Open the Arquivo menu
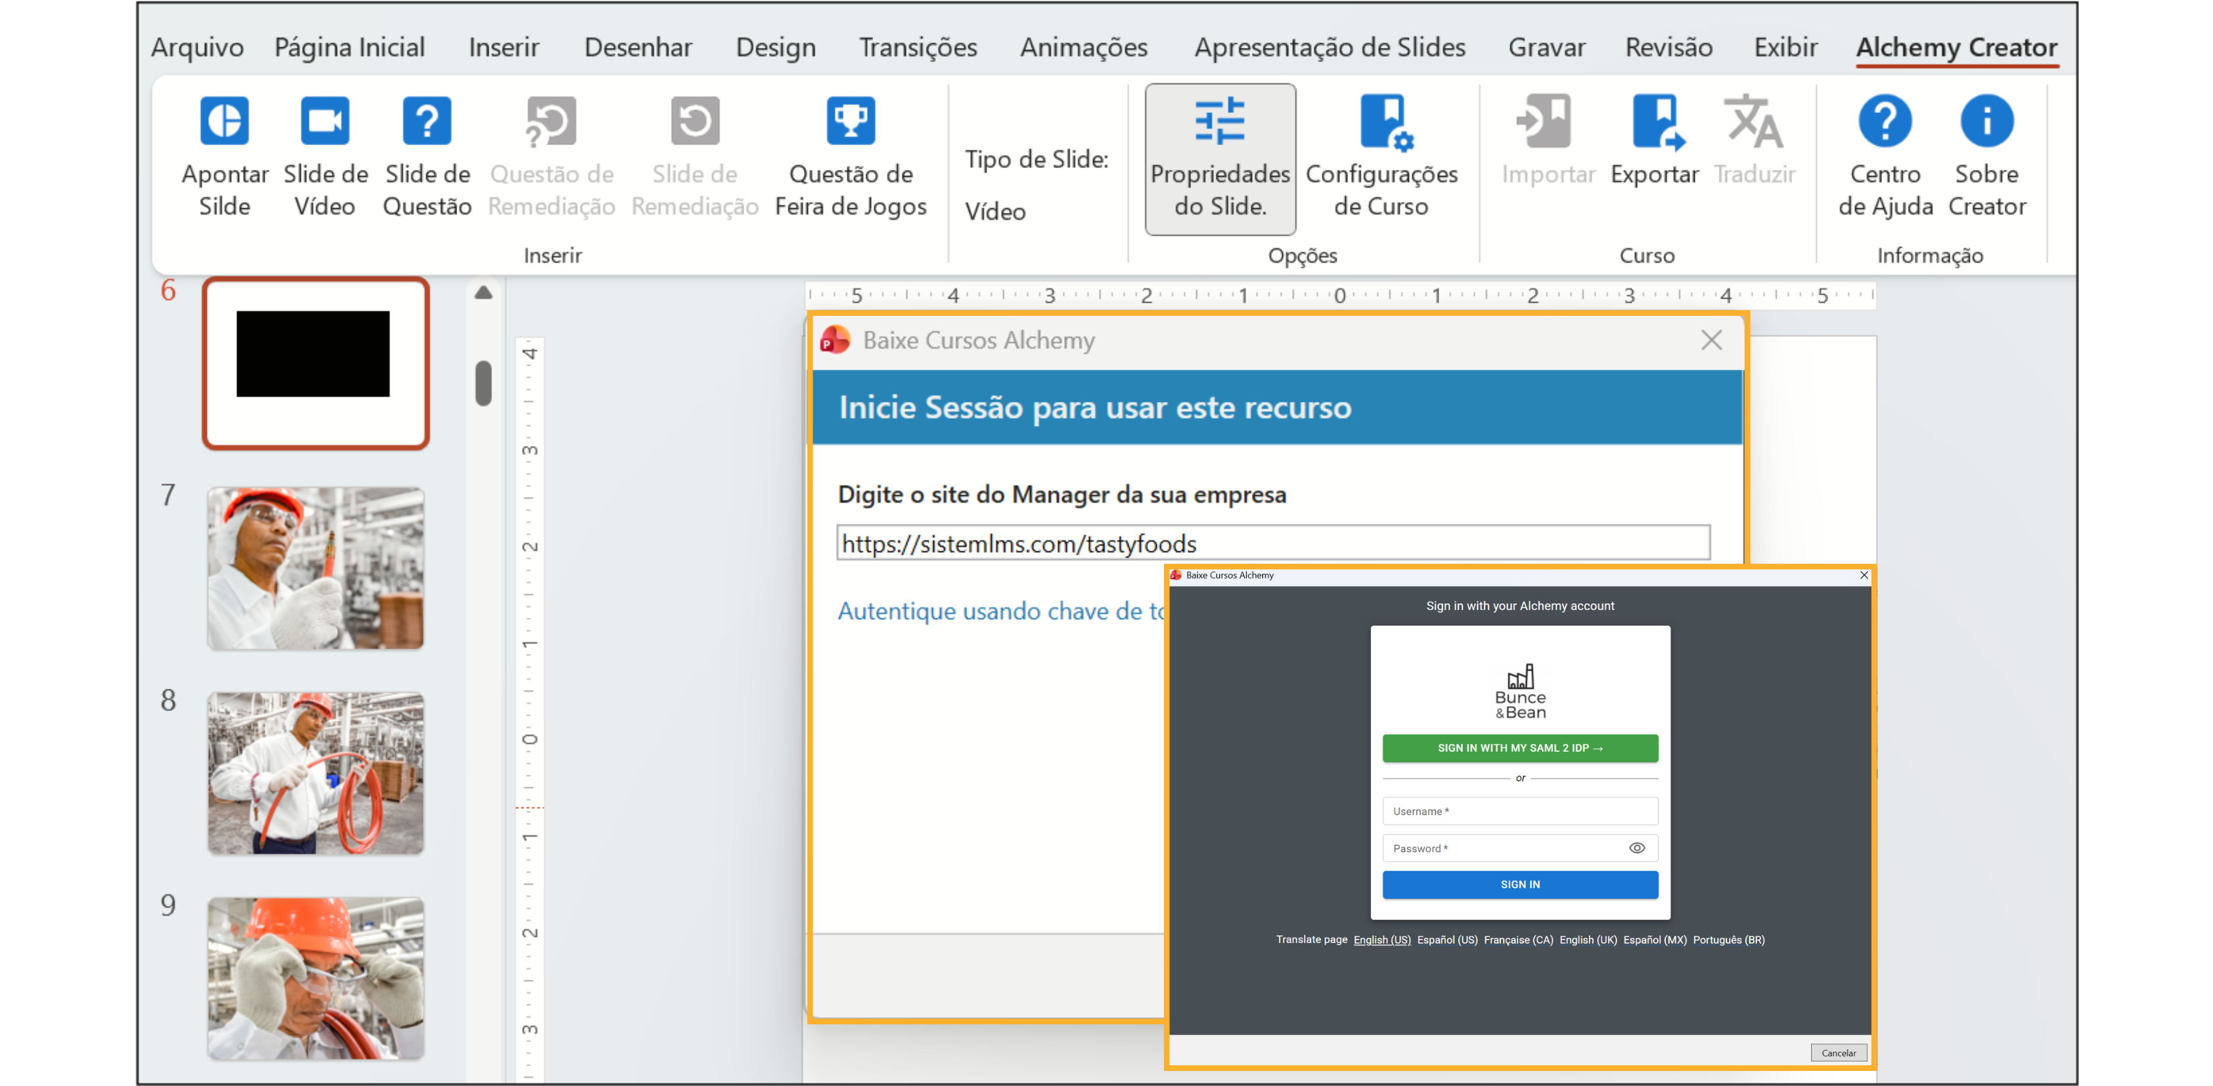2213x1086 pixels. click(196, 47)
